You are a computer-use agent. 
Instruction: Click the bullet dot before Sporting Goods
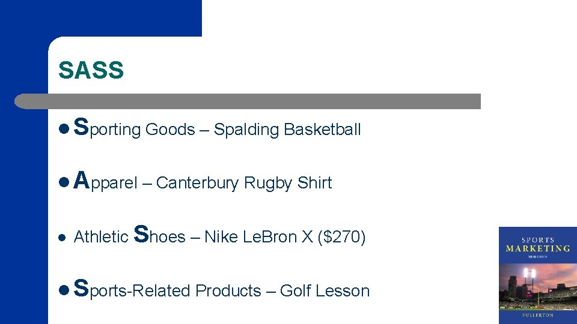tap(64, 129)
